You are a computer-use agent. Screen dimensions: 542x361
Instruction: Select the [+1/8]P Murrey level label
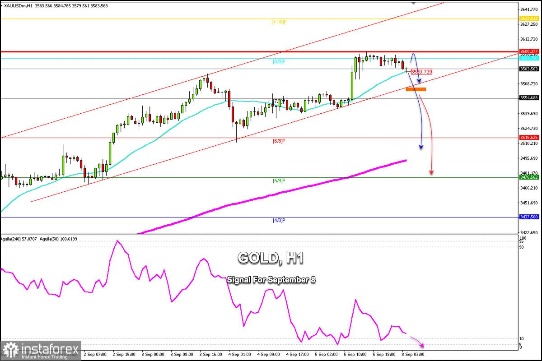click(x=278, y=22)
